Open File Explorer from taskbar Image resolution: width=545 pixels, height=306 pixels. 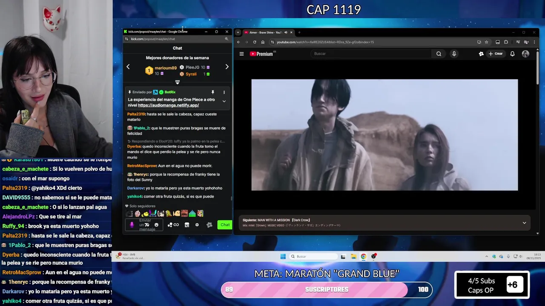[x=353, y=256]
